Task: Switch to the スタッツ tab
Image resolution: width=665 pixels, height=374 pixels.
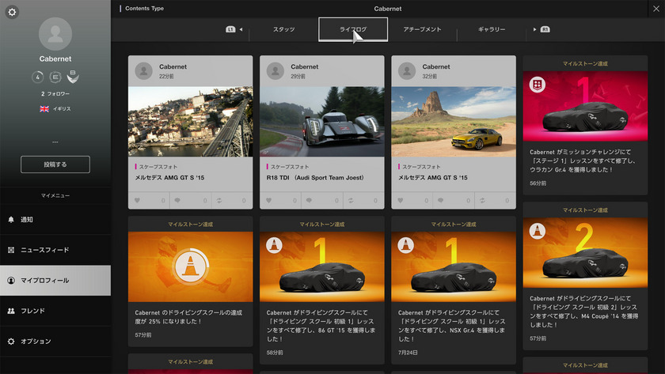Action: 283,29
